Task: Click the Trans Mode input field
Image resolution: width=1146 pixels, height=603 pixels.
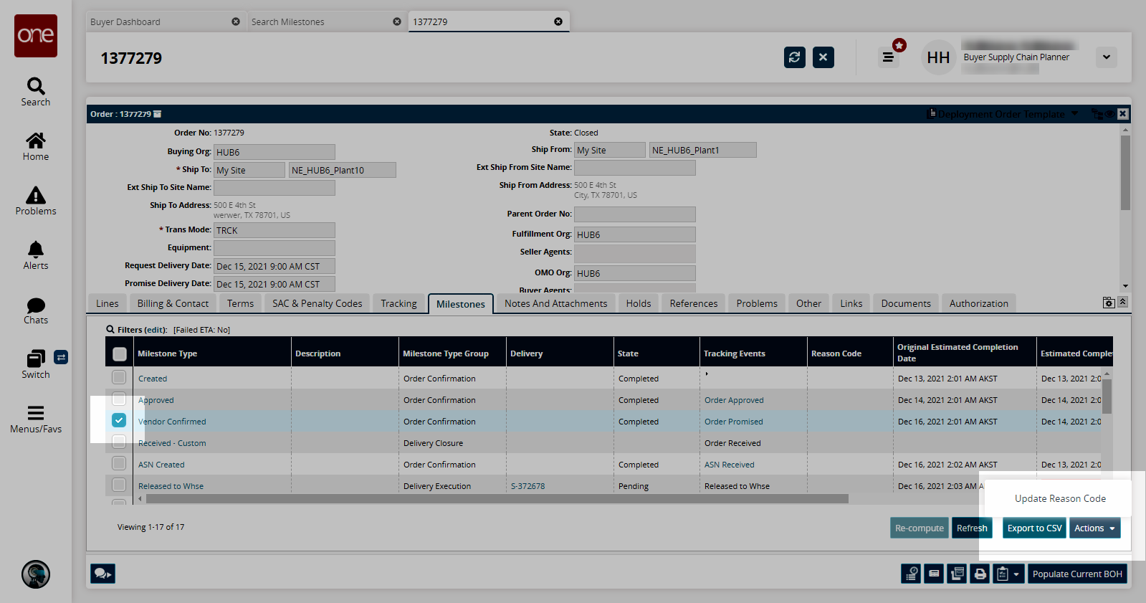Action: [274, 230]
